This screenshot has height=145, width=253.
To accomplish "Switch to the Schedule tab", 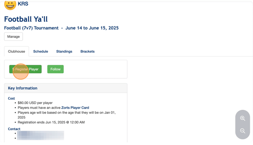I will click(41, 51).
